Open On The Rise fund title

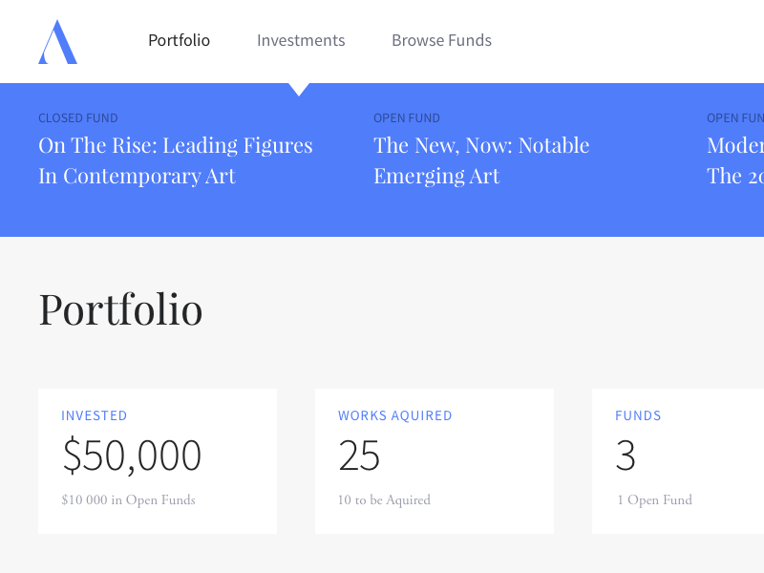point(176,160)
